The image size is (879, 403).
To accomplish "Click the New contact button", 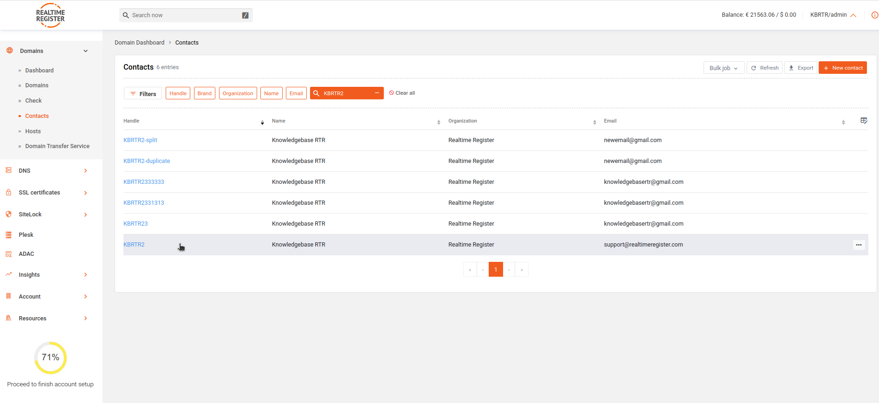I will [843, 68].
